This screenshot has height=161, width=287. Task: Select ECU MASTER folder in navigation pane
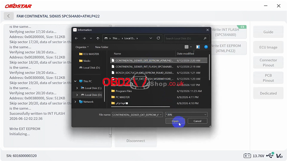[x=89, y=54]
